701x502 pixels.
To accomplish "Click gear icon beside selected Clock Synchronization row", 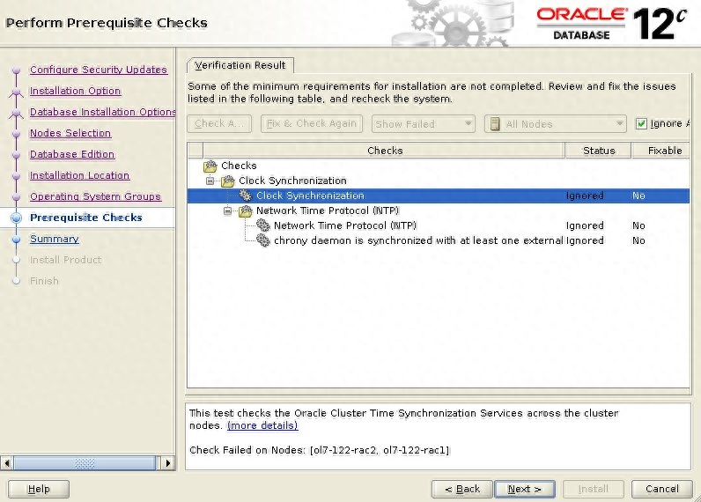I will click(x=246, y=196).
